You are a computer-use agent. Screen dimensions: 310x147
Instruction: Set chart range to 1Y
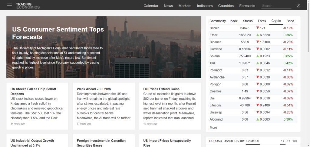283,141
